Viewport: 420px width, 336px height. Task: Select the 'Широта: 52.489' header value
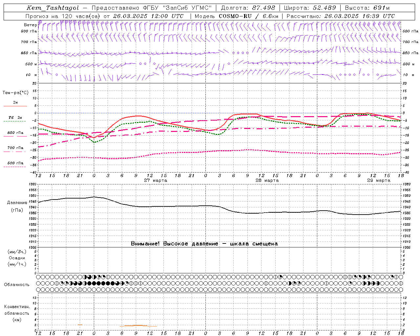coord(310,8)
